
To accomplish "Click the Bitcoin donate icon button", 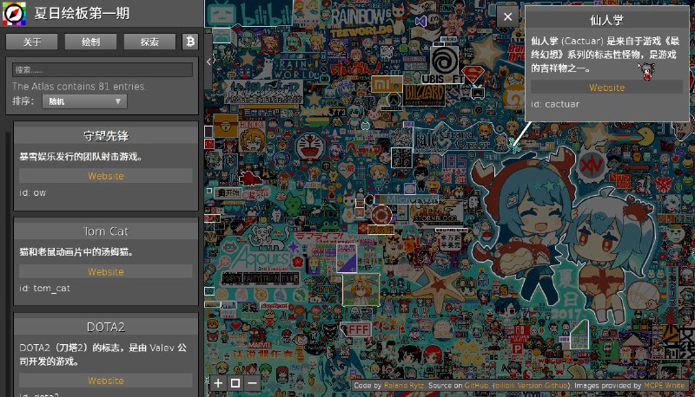I will pos(190,42).
